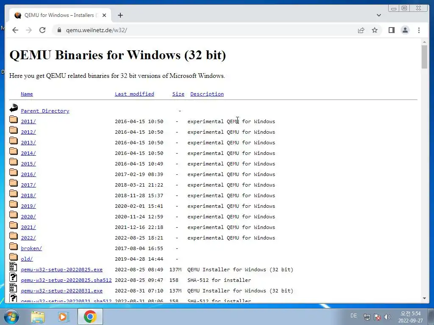Click the forward navigation arrow
Image resolution: width=434 pixels, height=325 pixels.
[x=29, y=30]
